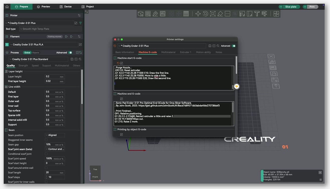The height and width of the screenshot is (189, 330).
Task: Select the Measure caliper tool
Action: point(264,14)
